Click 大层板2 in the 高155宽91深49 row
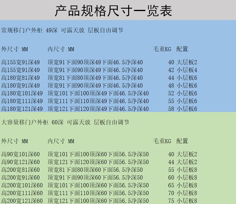This screenshot has width=236, height=204. tap(187, 62)
